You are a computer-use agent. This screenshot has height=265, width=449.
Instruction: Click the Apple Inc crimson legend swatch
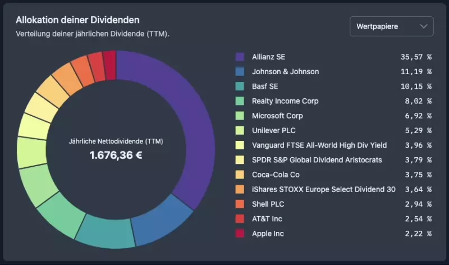click(240, 234)
